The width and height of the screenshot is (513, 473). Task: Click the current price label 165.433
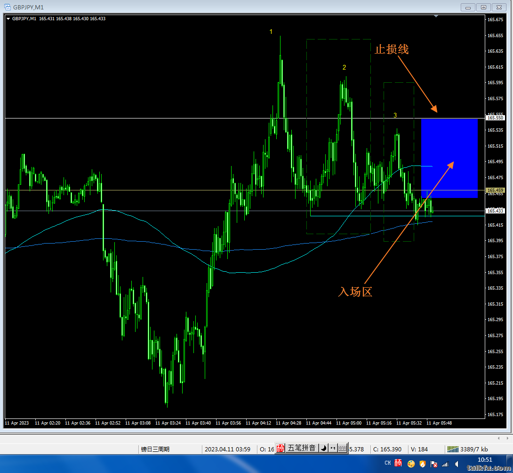point(495,211)
